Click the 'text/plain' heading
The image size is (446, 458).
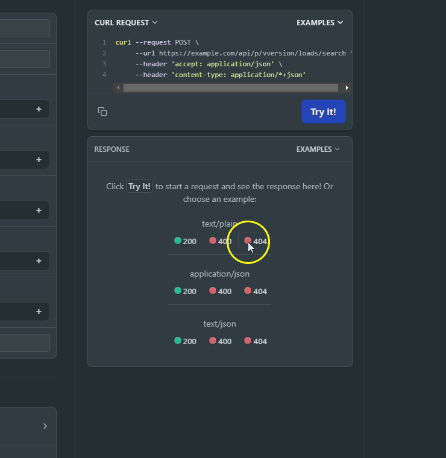tap(219, 224)
